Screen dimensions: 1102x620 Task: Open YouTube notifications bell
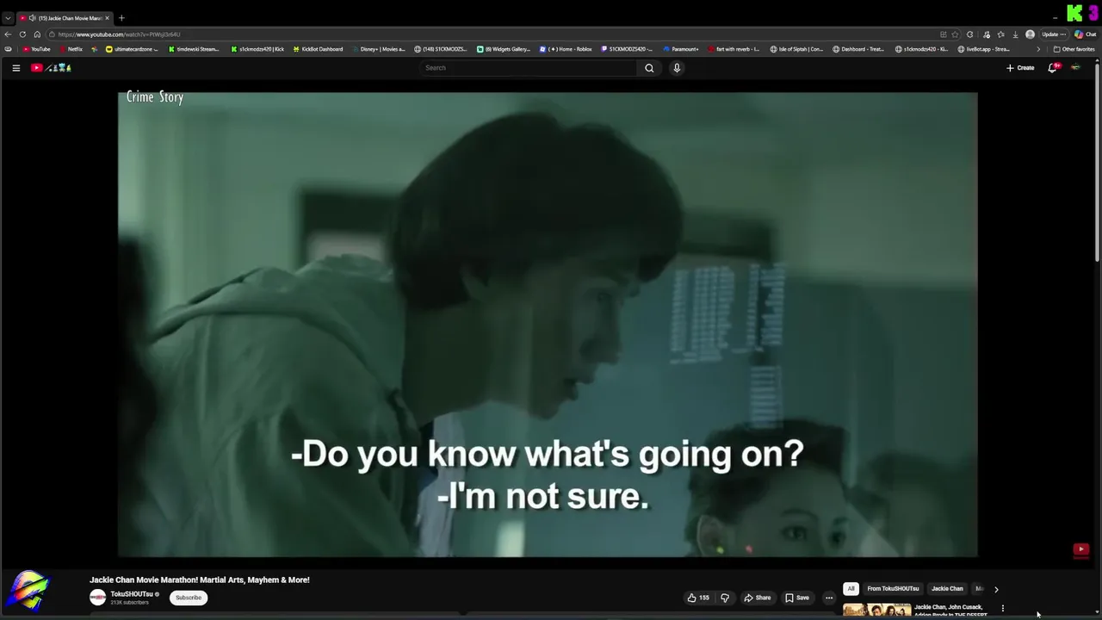1053,68
